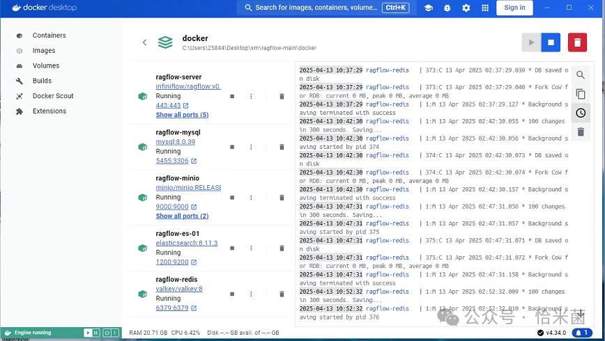Screen dimensions: 605x341
Task: Open the infiniflow/ragflow image link
Action: coord(188,86)
